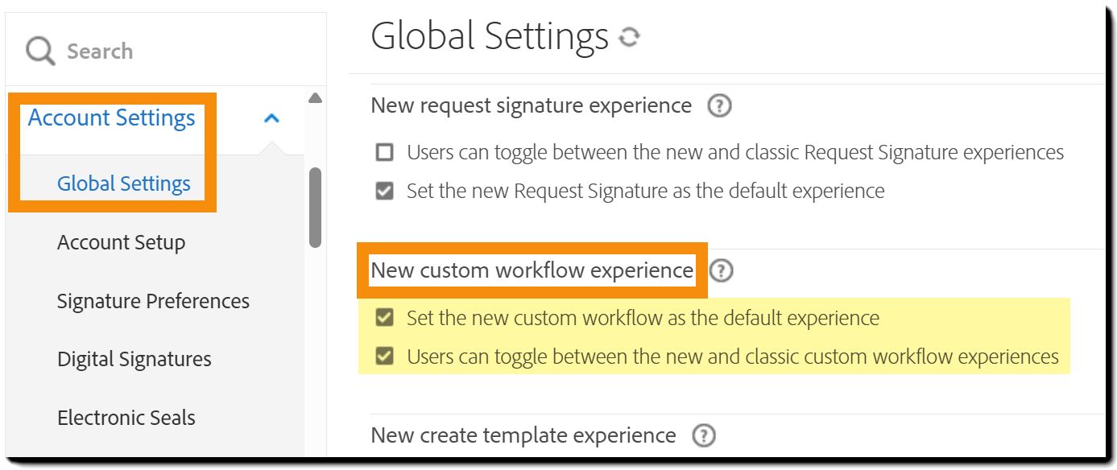Open the Account Settings menu
The width and height of the screenshot is (1117, 470).
pos(111,117)
